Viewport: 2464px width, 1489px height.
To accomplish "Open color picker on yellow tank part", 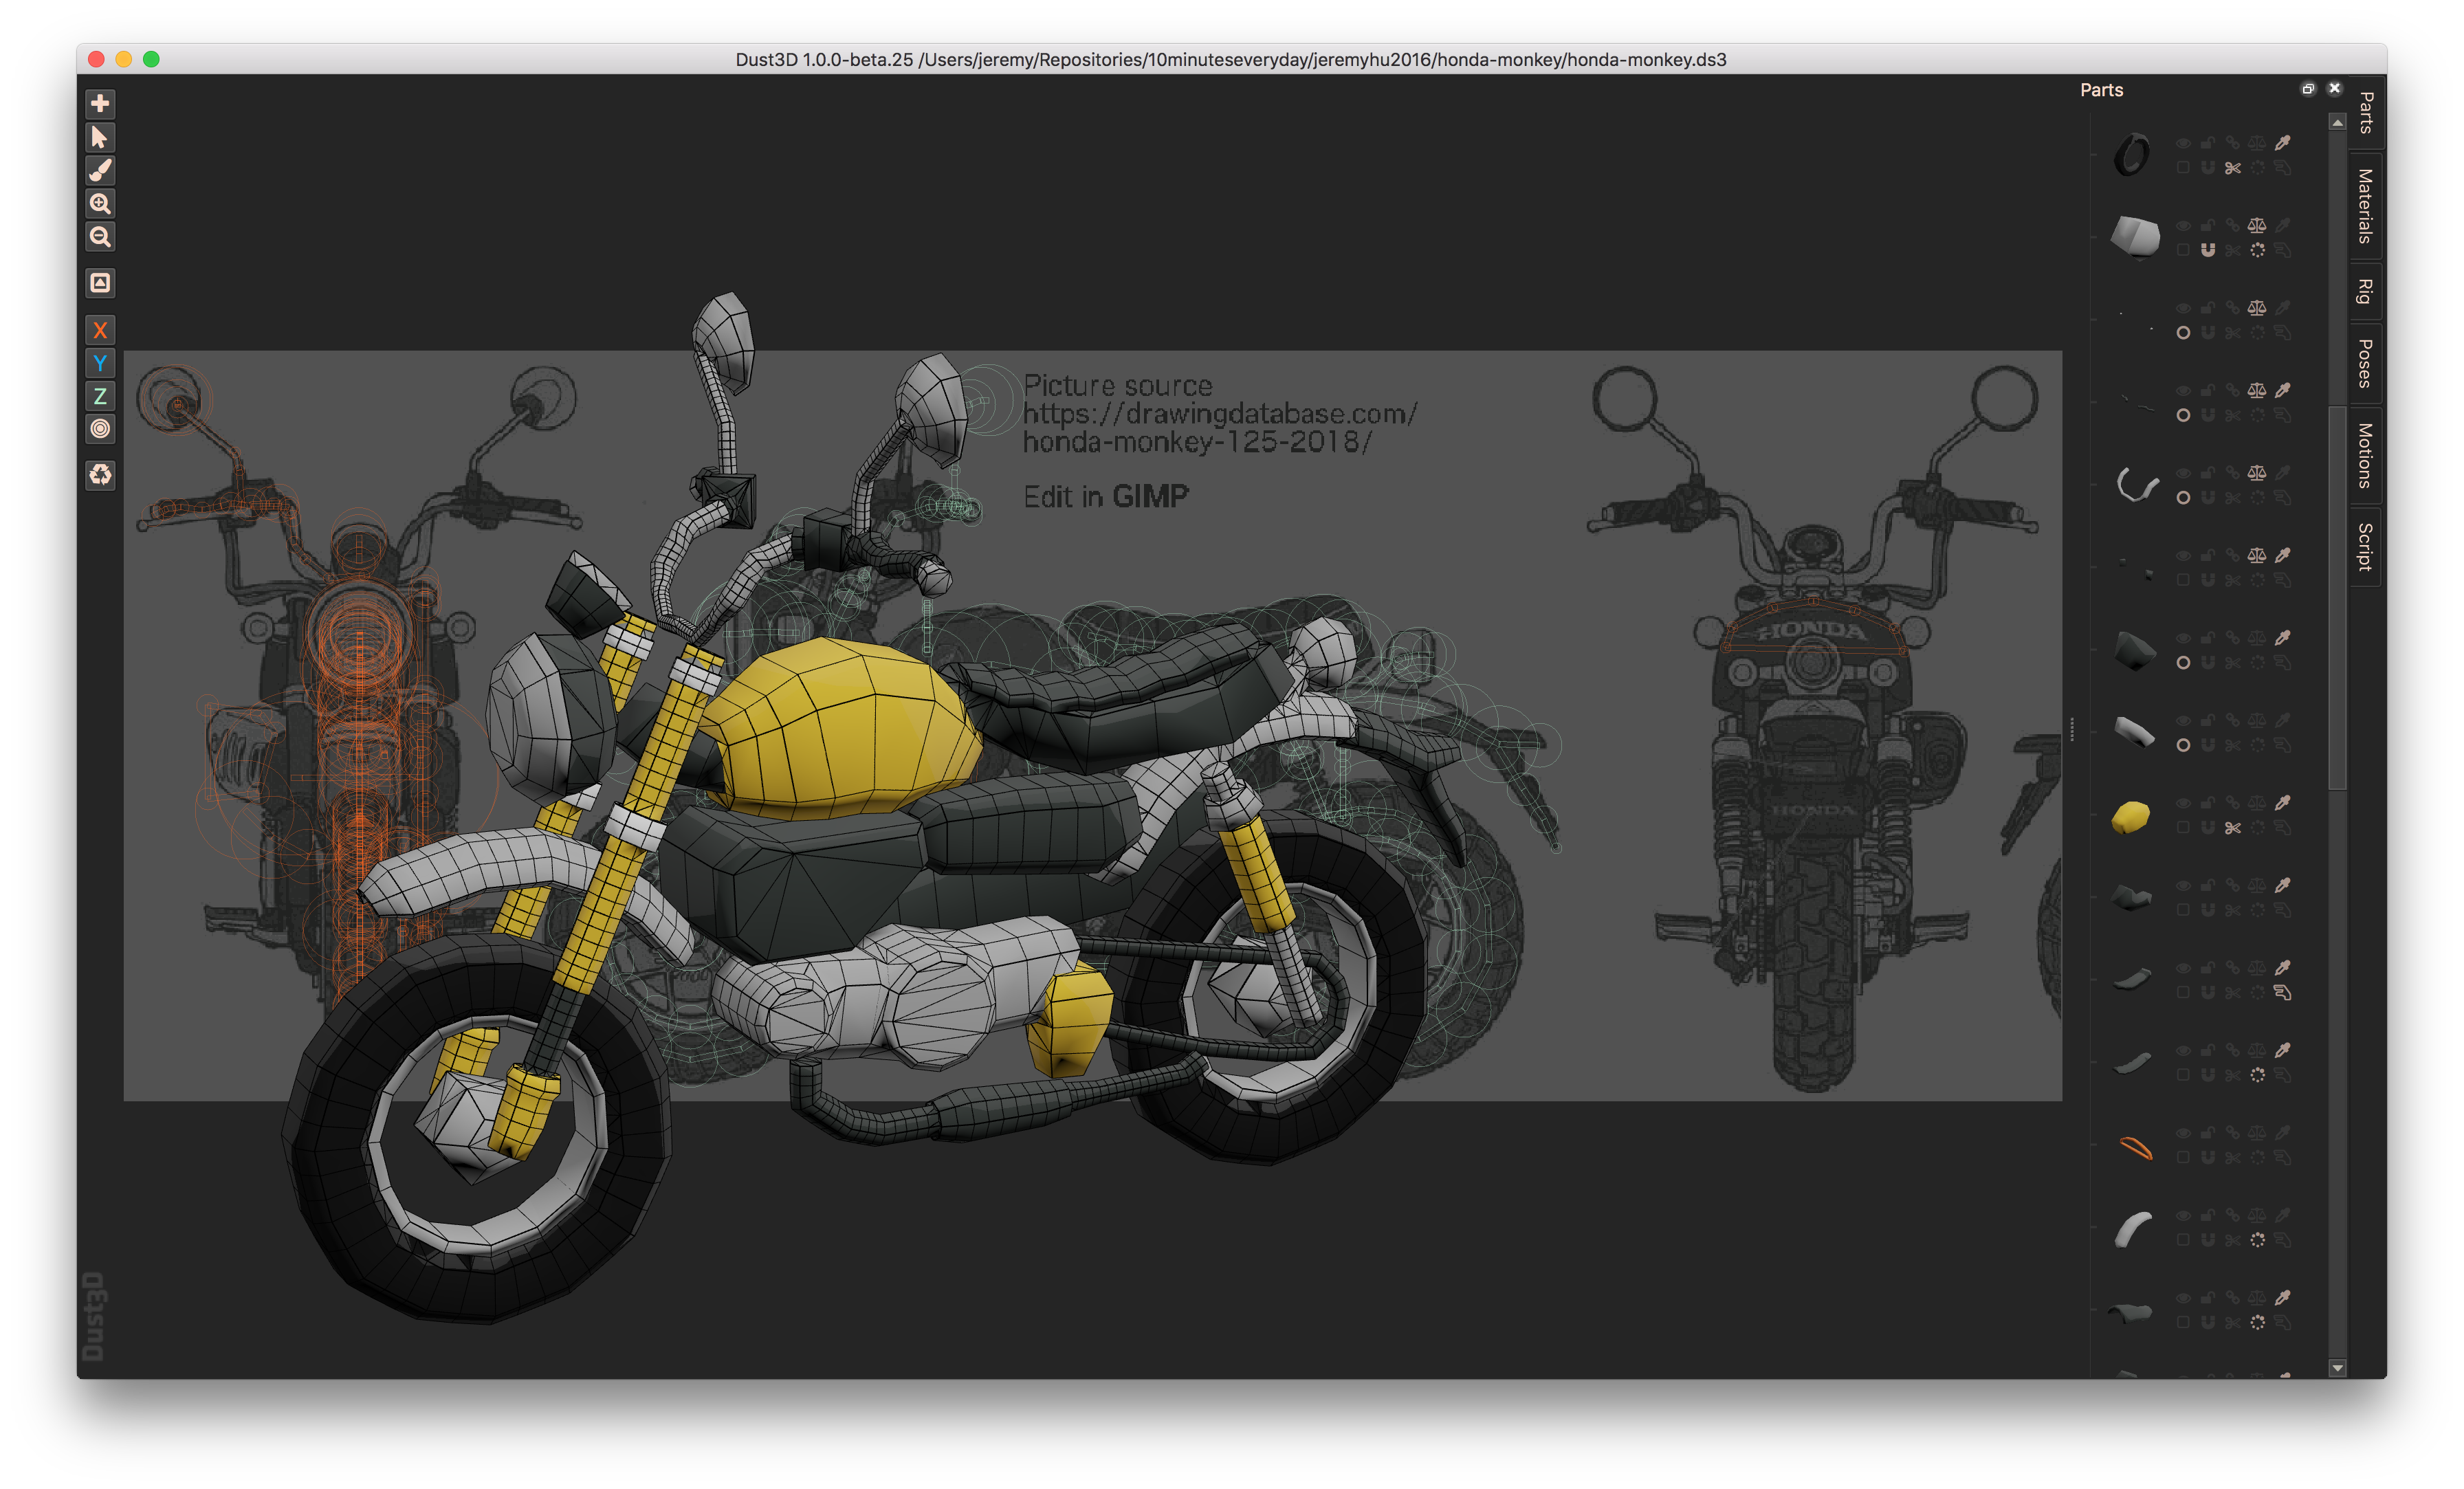I will click(2282, 803).
